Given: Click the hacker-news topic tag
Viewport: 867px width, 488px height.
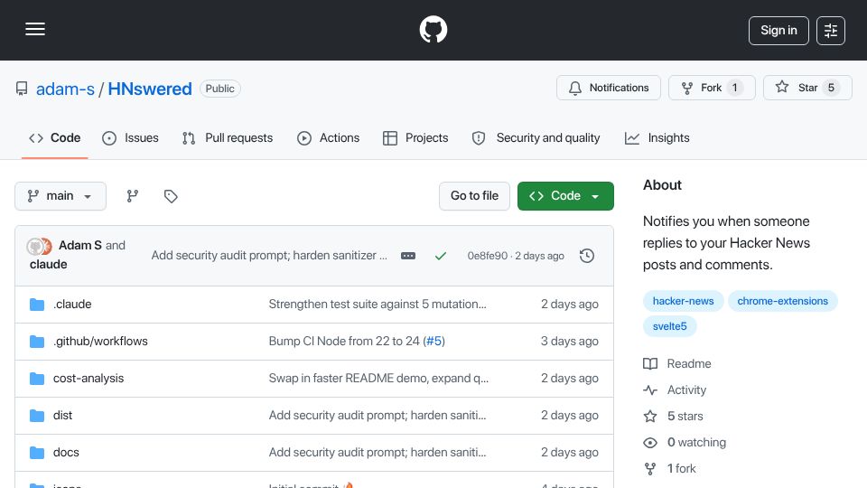Looking at the screenshot, I should tap(684, 301).
